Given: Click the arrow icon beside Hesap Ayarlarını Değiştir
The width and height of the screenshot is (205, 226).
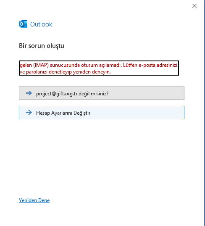Looking at the screenshot, I should coord(29,113).
